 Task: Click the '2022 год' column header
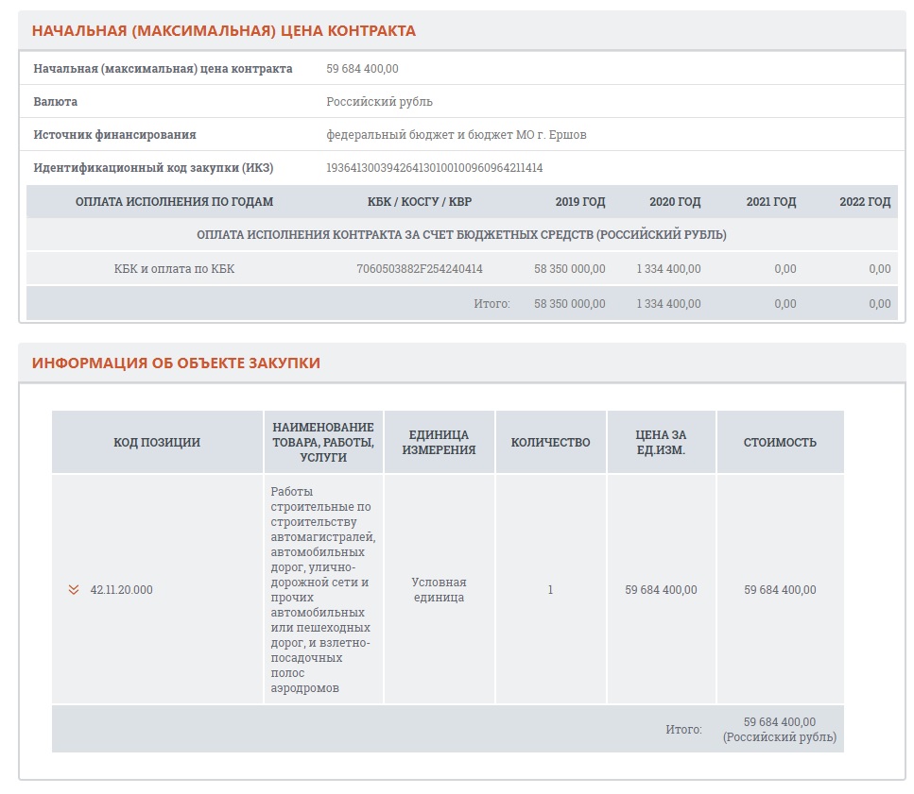click(x=865, y=202)
